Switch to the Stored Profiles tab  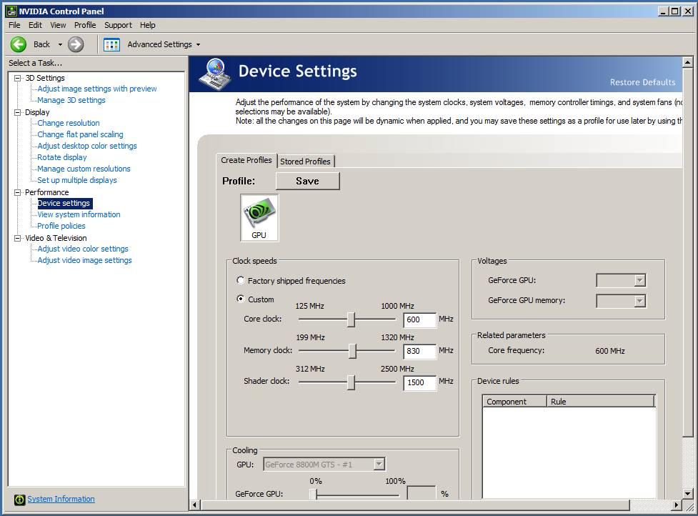tap(305, 162)
